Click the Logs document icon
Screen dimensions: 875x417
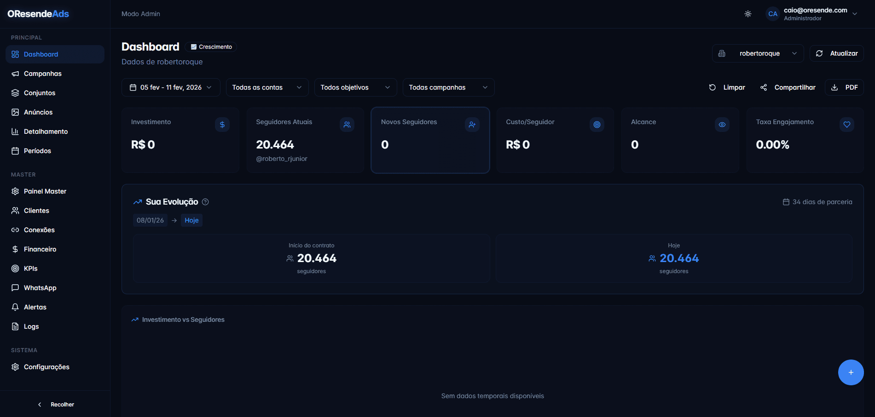click(x=15, y=326)
